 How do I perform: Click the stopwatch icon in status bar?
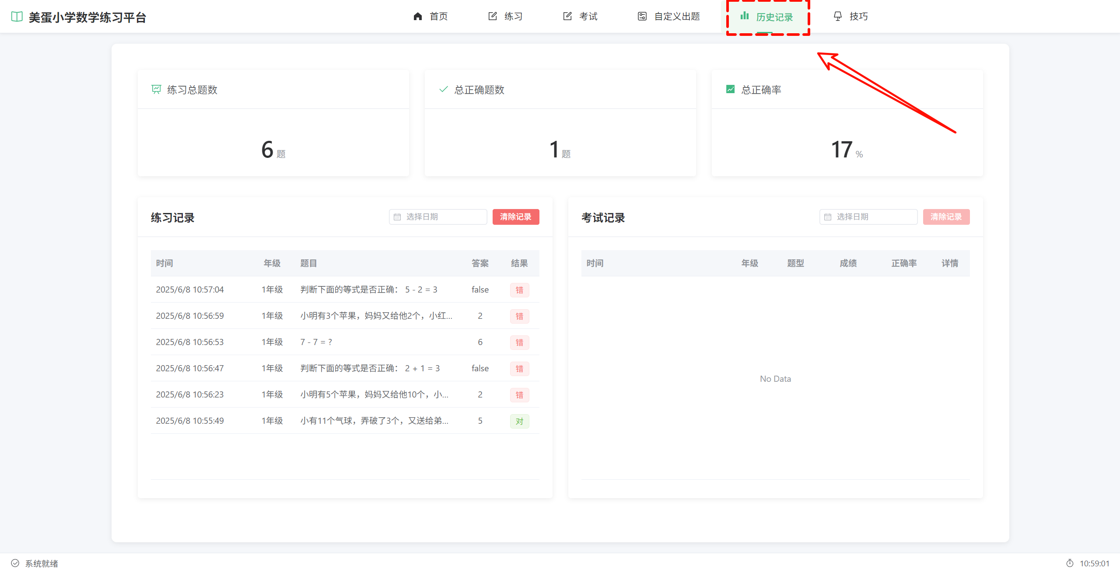(1069, 563)
